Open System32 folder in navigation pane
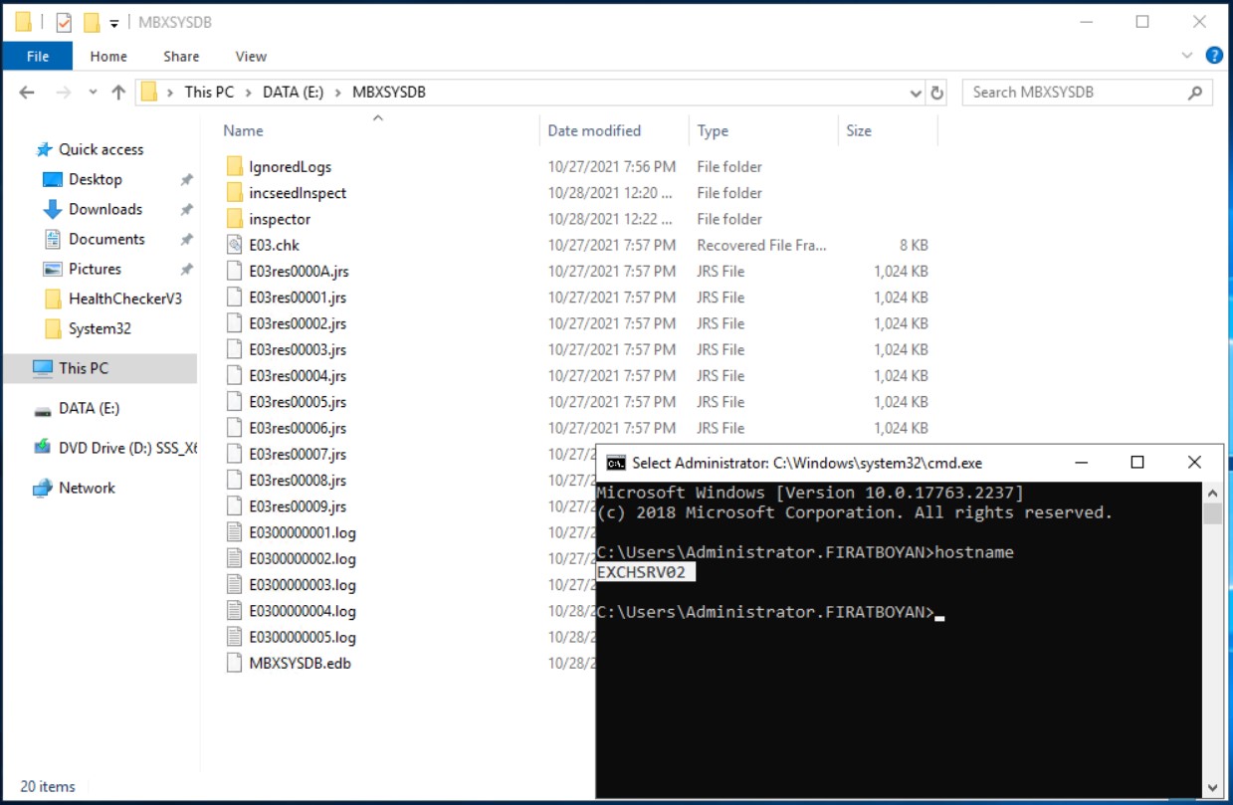Image resolution: width=1233 pixels, height=805 pixels. [100, 328]
